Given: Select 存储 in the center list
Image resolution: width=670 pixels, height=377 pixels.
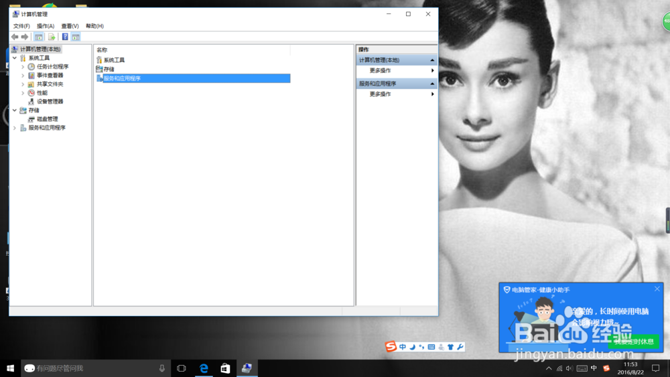Looking at the screenshot, I should click(109, 69).
